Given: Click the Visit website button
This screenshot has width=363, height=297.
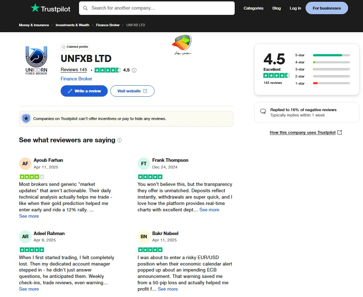Looking at the screenshot, I should (132, 91).
